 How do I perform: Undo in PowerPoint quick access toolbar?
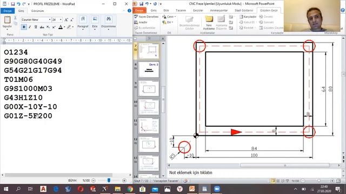[x=147, y=4]
